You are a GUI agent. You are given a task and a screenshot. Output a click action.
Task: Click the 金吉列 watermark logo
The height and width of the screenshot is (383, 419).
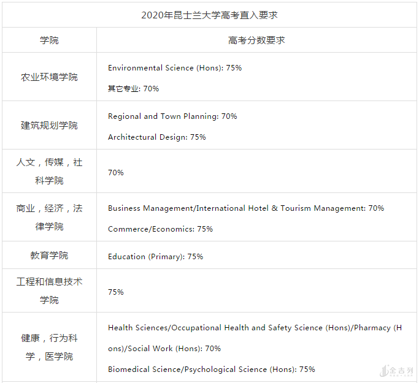tap(398, 371)
